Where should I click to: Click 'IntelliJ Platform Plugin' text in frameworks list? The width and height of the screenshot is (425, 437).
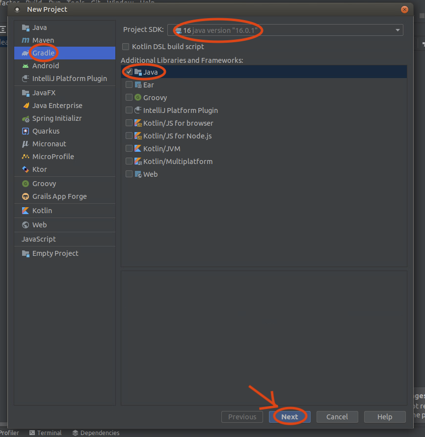pos(181,110)
